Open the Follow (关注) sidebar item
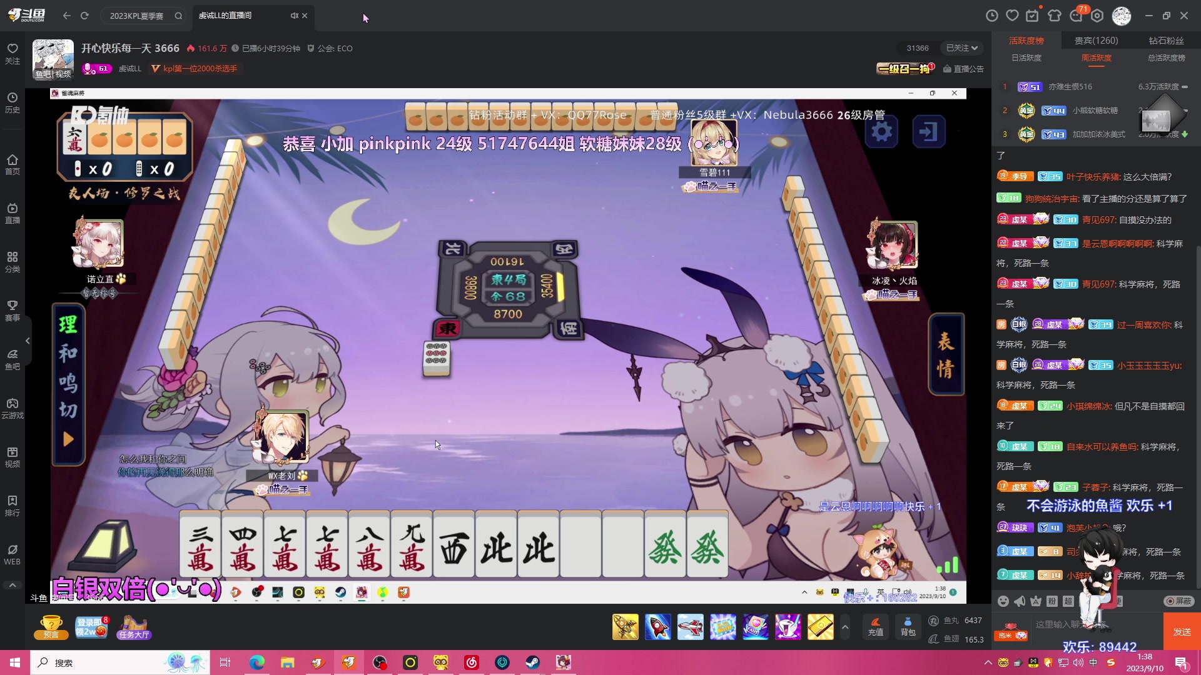 pos(13,54)
